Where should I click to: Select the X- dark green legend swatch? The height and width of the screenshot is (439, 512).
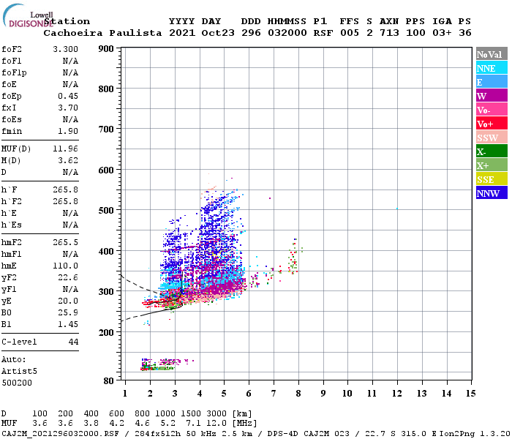click(x=492, y=151)
